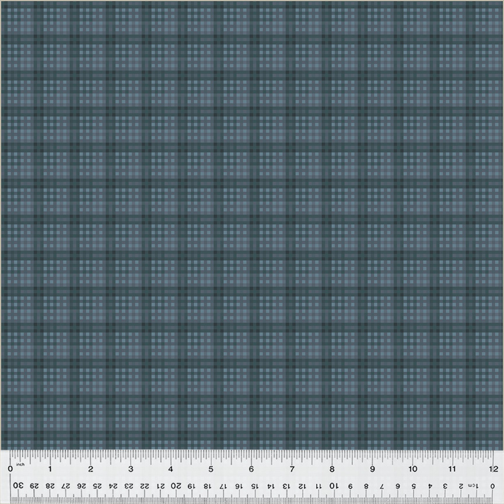Click the 10 inch number on the ruler

412,468
